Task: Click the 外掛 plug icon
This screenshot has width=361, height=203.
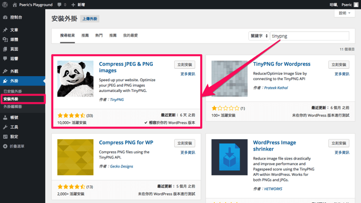Action: point(5,81)
